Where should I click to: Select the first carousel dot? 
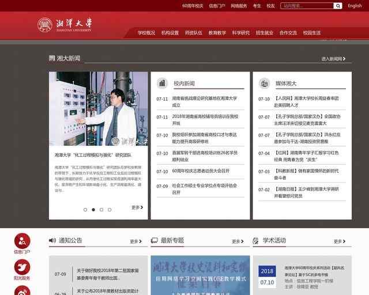pyautogui.click(x=85, y=210)
